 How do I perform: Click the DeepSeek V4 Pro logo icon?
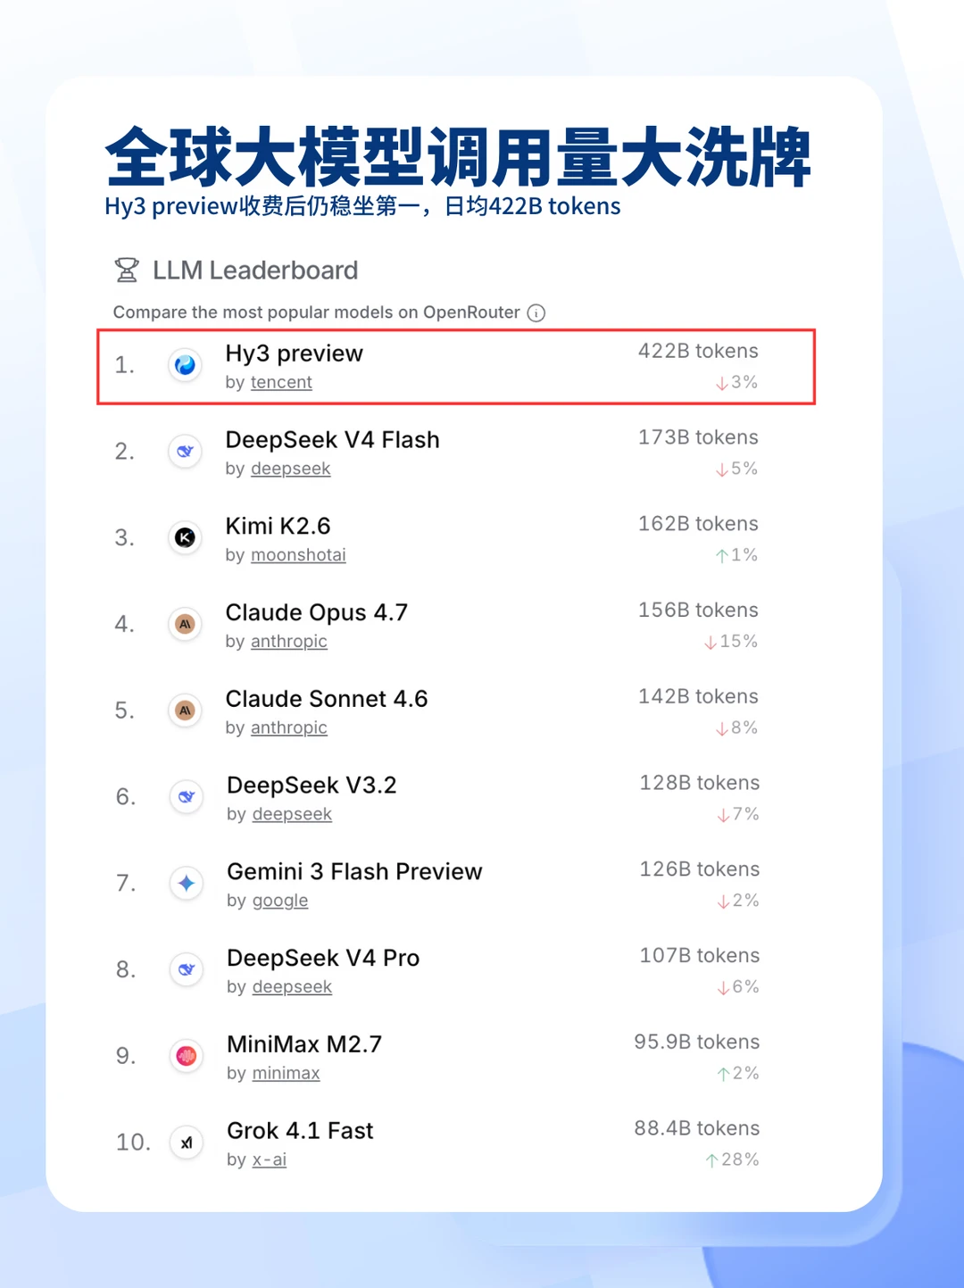(x=186, y=969)
